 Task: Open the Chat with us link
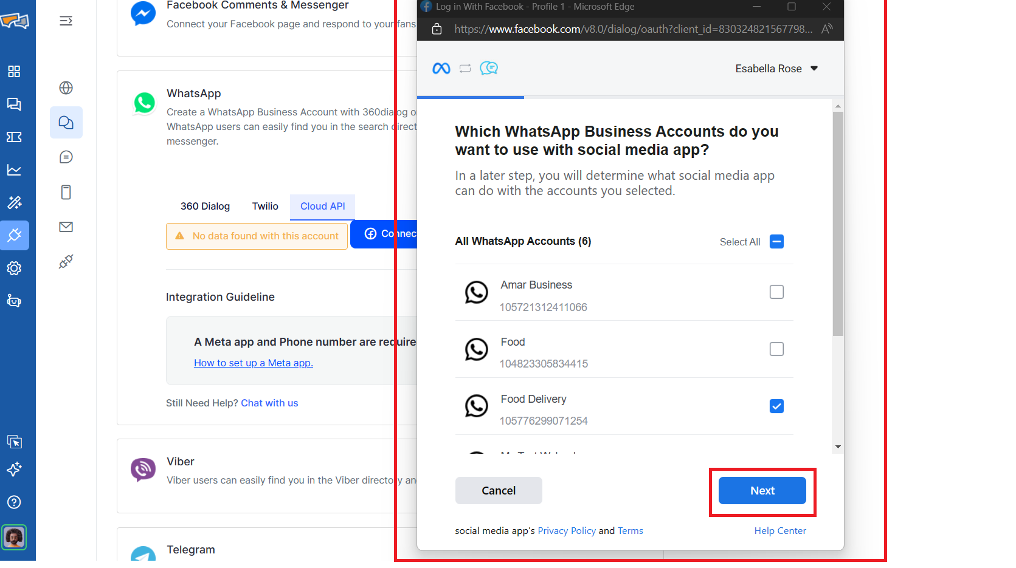coord(269,403)
